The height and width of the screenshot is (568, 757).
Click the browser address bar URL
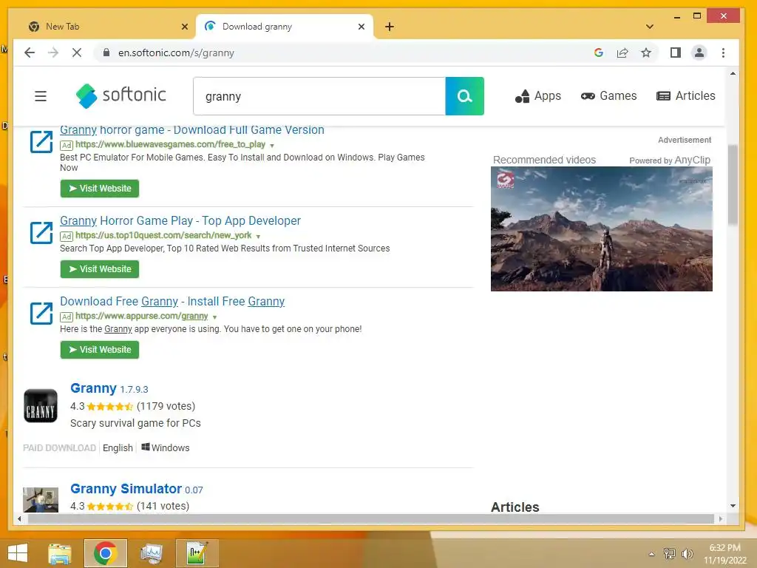(x=176, y=53)
